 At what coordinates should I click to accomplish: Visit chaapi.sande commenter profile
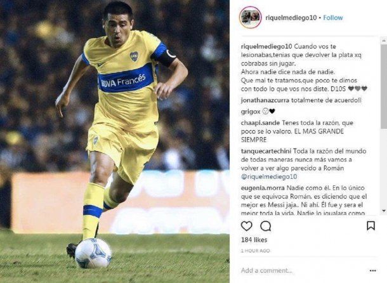[260, 122]
